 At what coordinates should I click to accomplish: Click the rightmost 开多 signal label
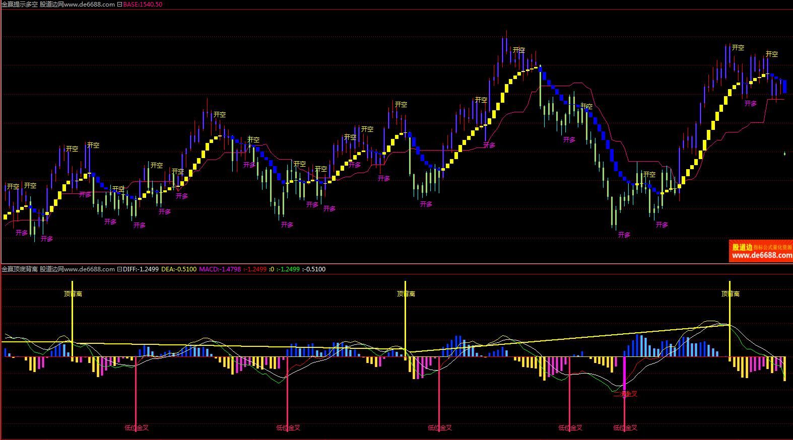click(751, 104)
